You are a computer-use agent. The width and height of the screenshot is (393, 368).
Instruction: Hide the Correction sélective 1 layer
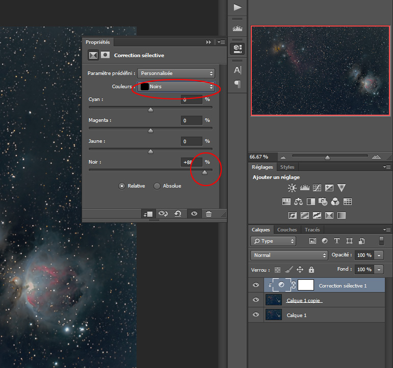[256, 285]
